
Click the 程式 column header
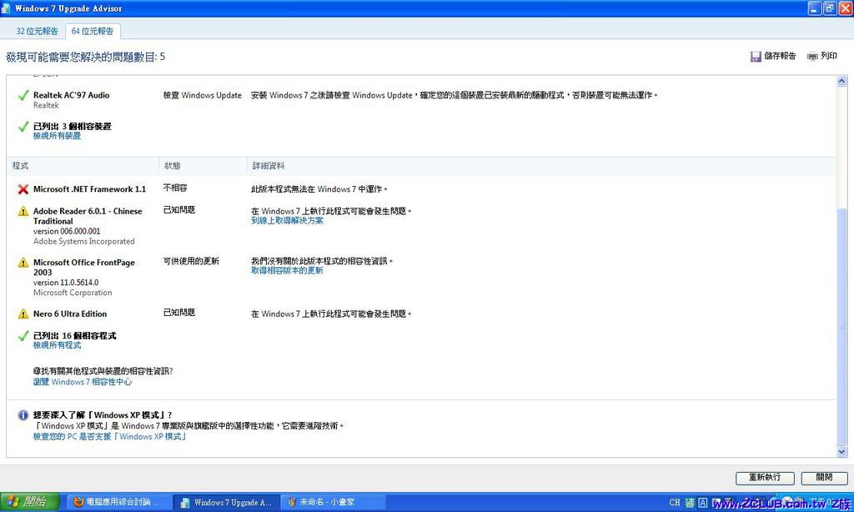click(x=20, y=166)
